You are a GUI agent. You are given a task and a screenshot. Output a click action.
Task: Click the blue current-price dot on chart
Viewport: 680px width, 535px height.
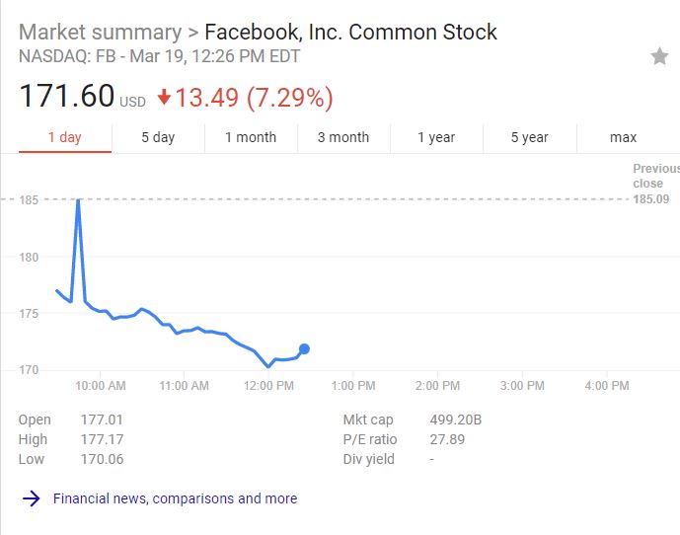pyautogui.click(x=304, y=348)
